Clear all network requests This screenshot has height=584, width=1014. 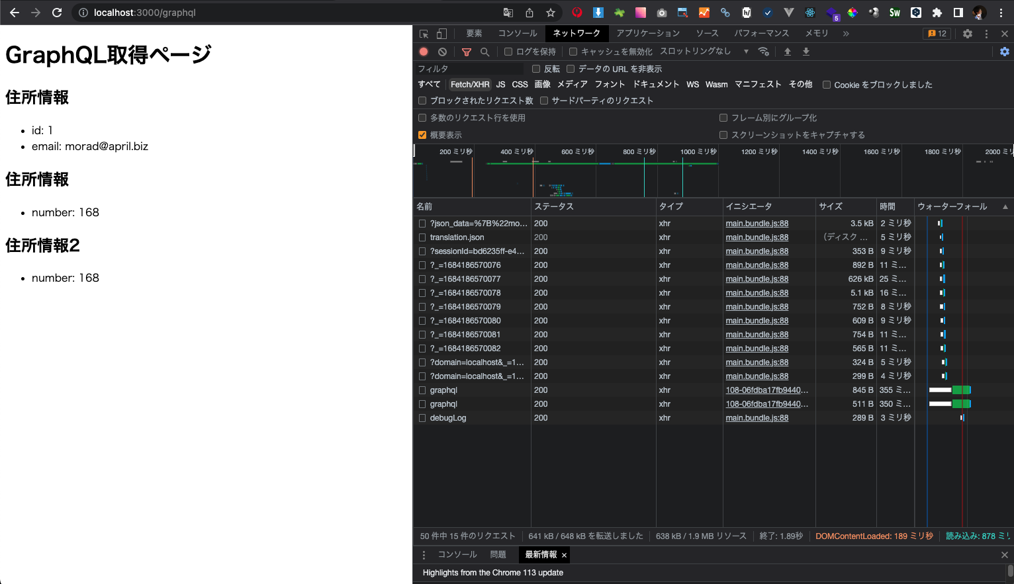(442, 51)
